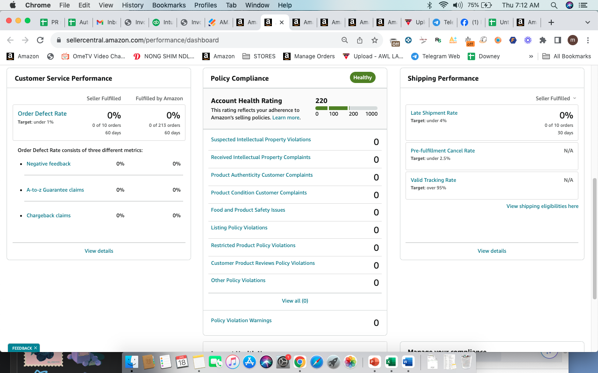Open the Manage Orders bookmark
Screen dimensions: 598x373
(x=309, y=56)
